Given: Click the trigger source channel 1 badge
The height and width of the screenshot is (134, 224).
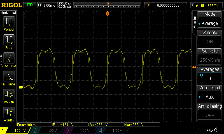Looking at the screenshot, I should coord(202,5).
